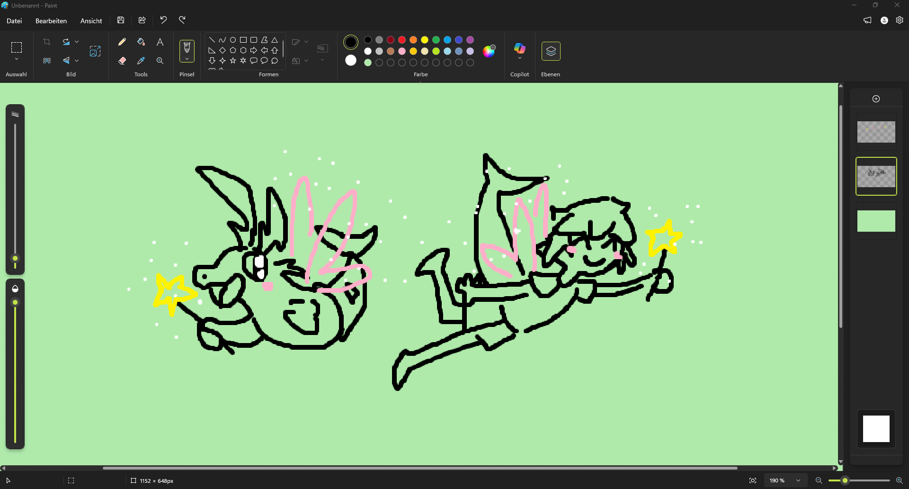Screen dimensions: 909x489
Task: Select the Magnifier tool
Action: (x=160, y=61)
